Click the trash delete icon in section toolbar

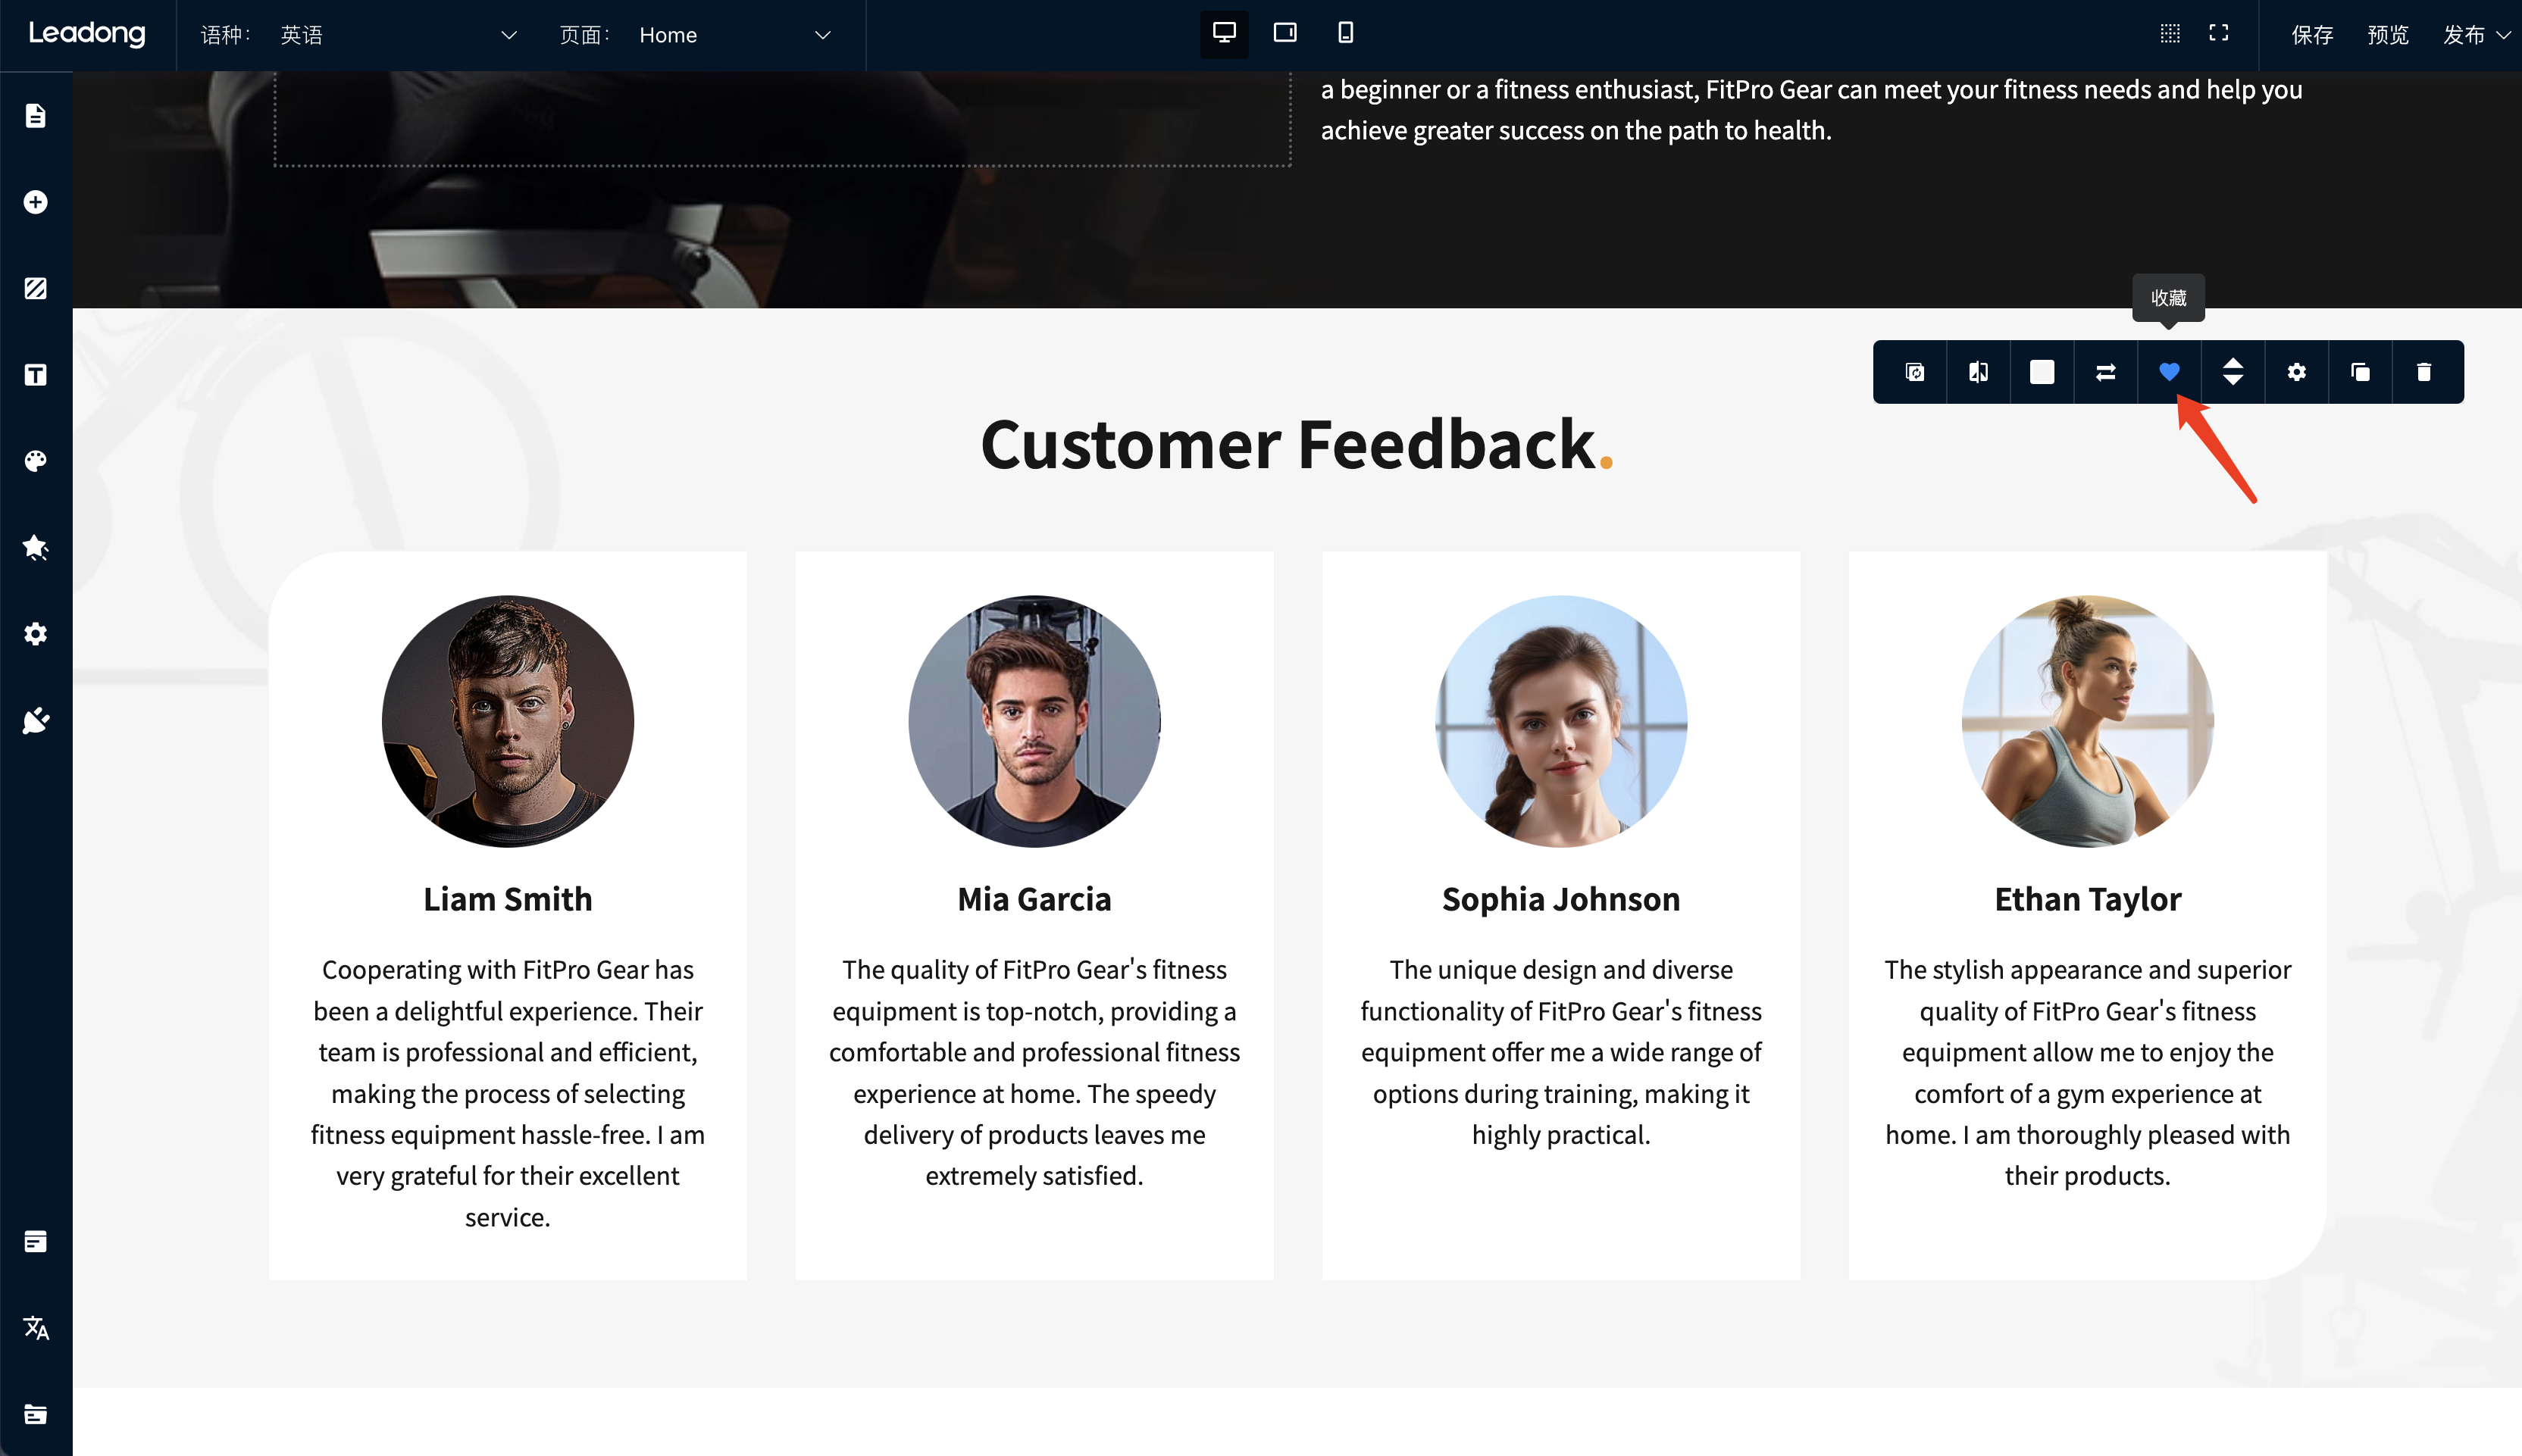click(2423, 372)
